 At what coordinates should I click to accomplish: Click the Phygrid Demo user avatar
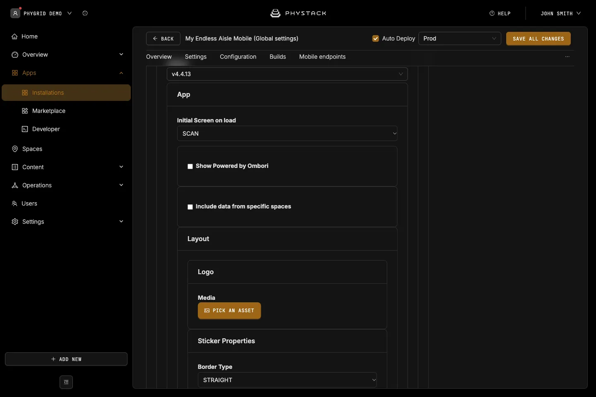[15, 13]
